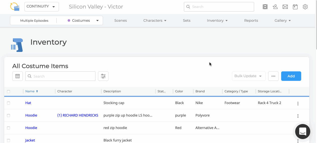
Task: Sort by the Character column header
Action: [65, 91]
